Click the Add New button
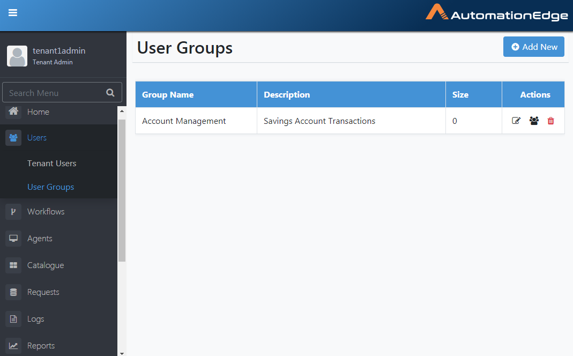Screen dimensions: 573x356 pyautogui.click(x=533, y=47)
